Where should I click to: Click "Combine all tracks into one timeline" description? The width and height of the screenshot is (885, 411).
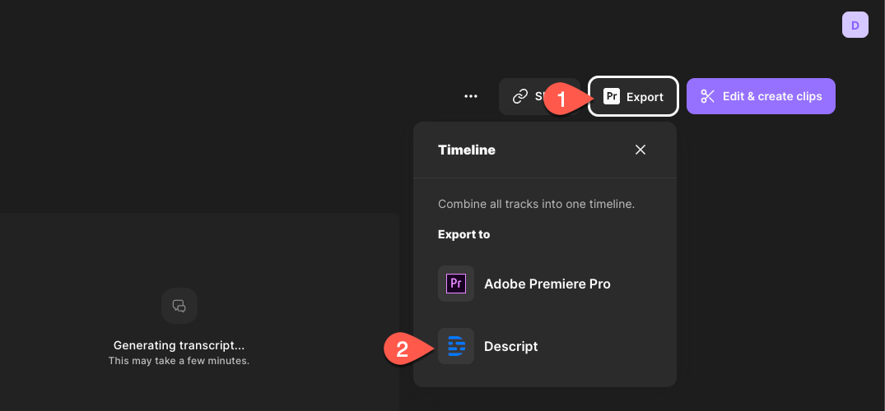(536, 204)
